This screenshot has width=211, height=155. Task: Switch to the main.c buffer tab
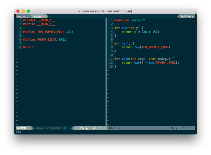pos(23,16)
